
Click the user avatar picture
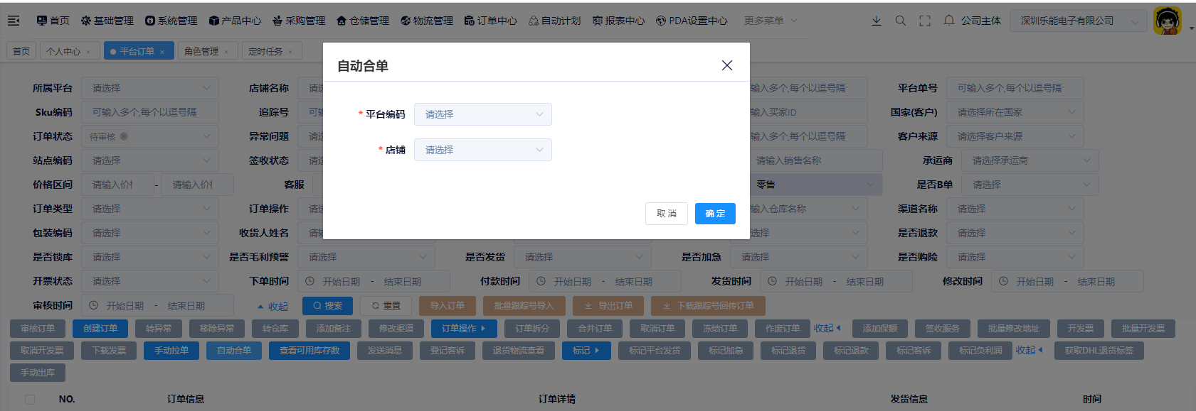click(1167, 21)
